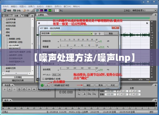Click the 选择 start time field 0:00.000
Image resolution: width=159 pixels, height=115 pixels.
(x=110, y=91)
